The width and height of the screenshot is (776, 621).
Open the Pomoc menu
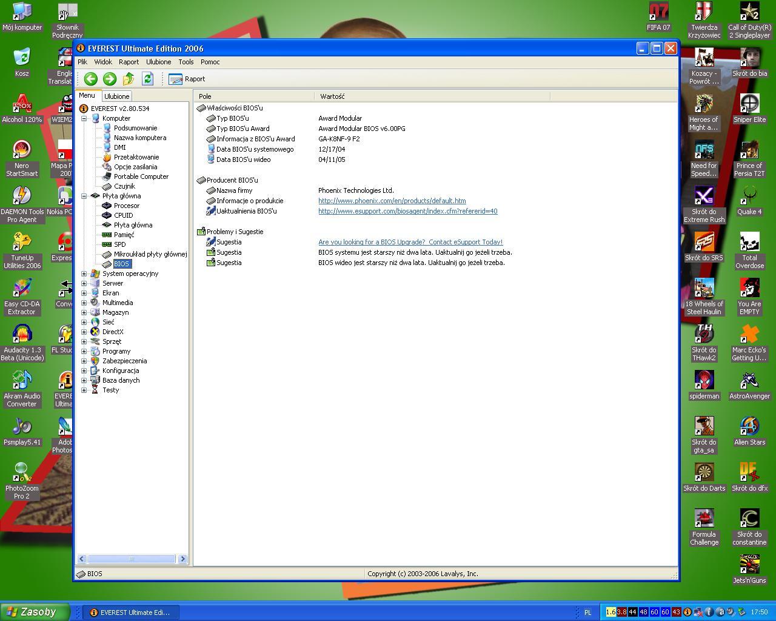click(x=210, y=62)
